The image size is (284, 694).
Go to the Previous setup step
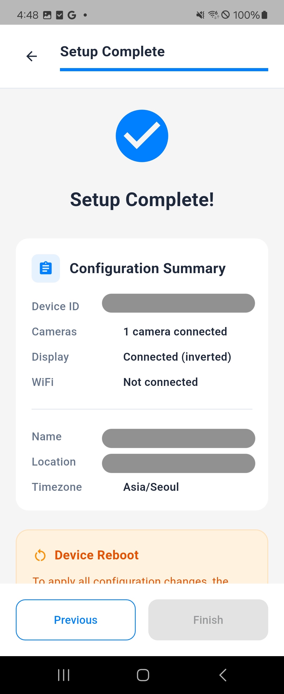pyautogui.click(x=76, y=620)
